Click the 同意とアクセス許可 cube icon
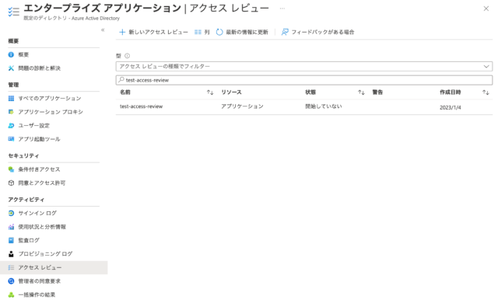 tap(11, 183)
